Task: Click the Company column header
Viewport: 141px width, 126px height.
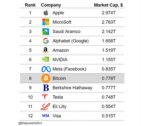Action: [51, 5]
